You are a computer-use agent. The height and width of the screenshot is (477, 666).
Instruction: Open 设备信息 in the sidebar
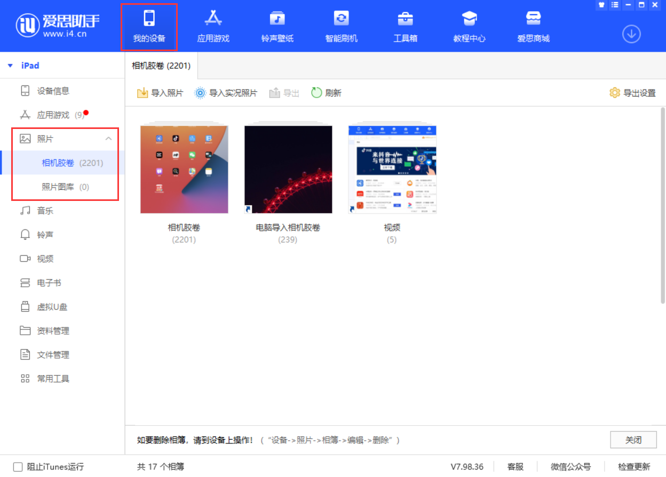tap(53, 91)
